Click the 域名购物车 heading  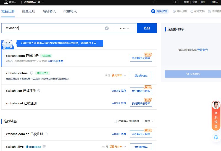[176, 29]
